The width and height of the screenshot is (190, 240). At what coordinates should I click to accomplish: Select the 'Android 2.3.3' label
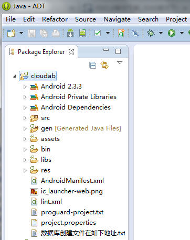(x=61, y=86)
